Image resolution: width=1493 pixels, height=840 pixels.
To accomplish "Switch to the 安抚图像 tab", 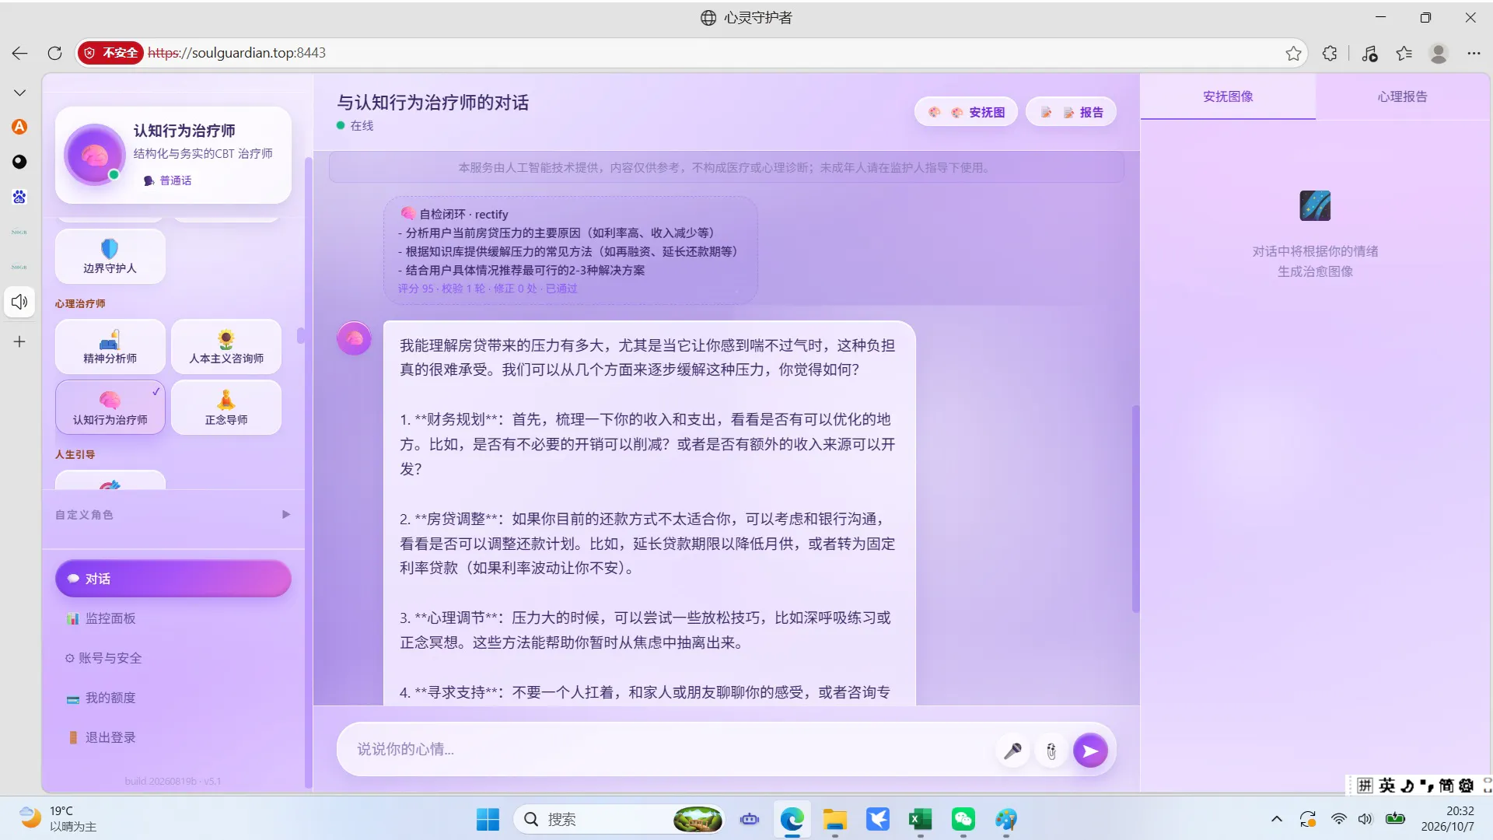I will 1228,96.
